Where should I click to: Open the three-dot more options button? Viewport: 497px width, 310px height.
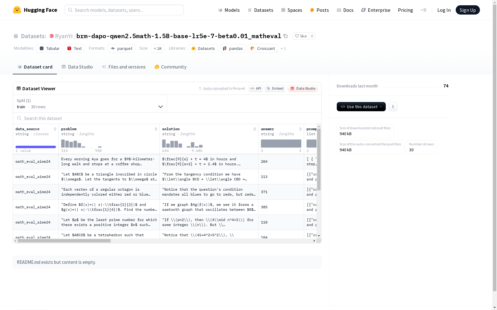393,107
